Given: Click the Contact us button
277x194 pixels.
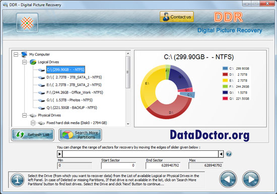Looking at the screenshot, I should (177, 17).
